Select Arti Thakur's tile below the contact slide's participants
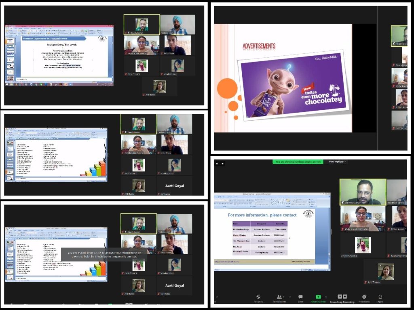 (x=385, y=272)
